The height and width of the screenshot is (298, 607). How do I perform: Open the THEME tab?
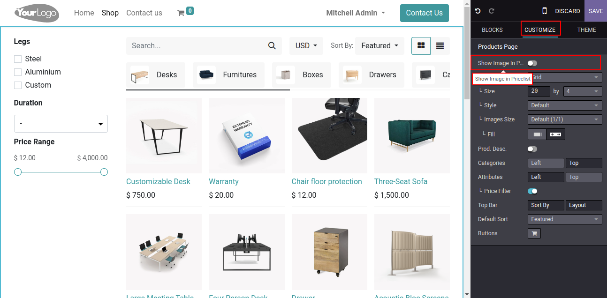click(x=586, y=30)
